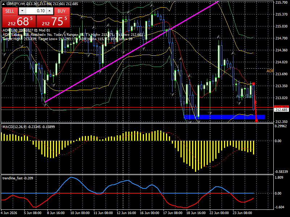The width and height of the screenshot is (290, 217).
Task: Click the MACD scale value 0.29962
Action: [281, 126]
